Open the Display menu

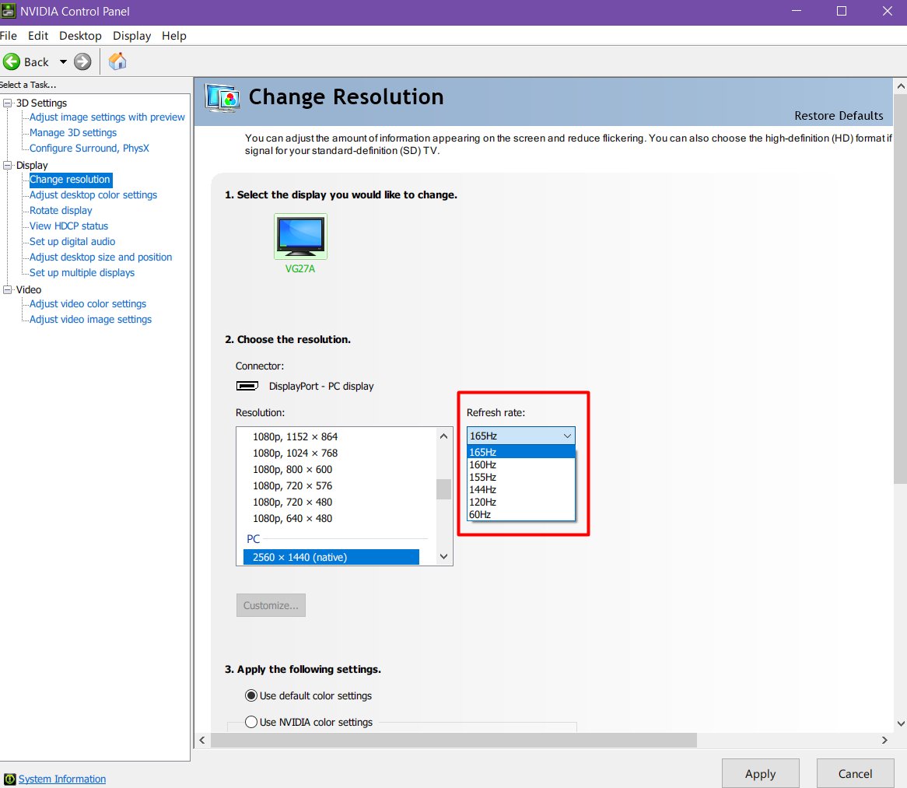132,36
